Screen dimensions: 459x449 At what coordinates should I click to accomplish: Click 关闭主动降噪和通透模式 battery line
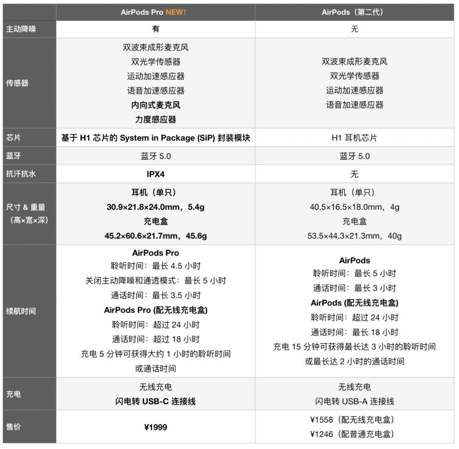(x=156, y=280)
